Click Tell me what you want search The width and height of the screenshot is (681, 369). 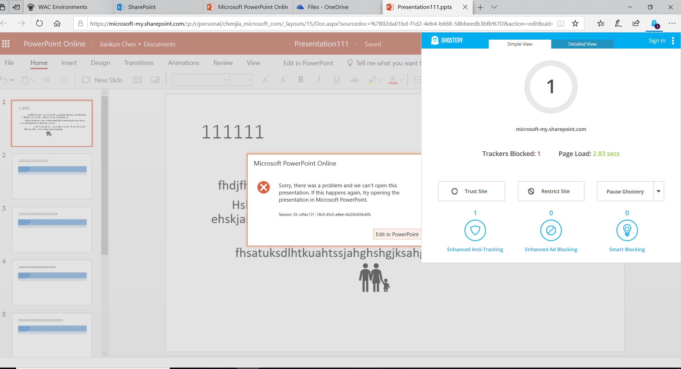384,63
